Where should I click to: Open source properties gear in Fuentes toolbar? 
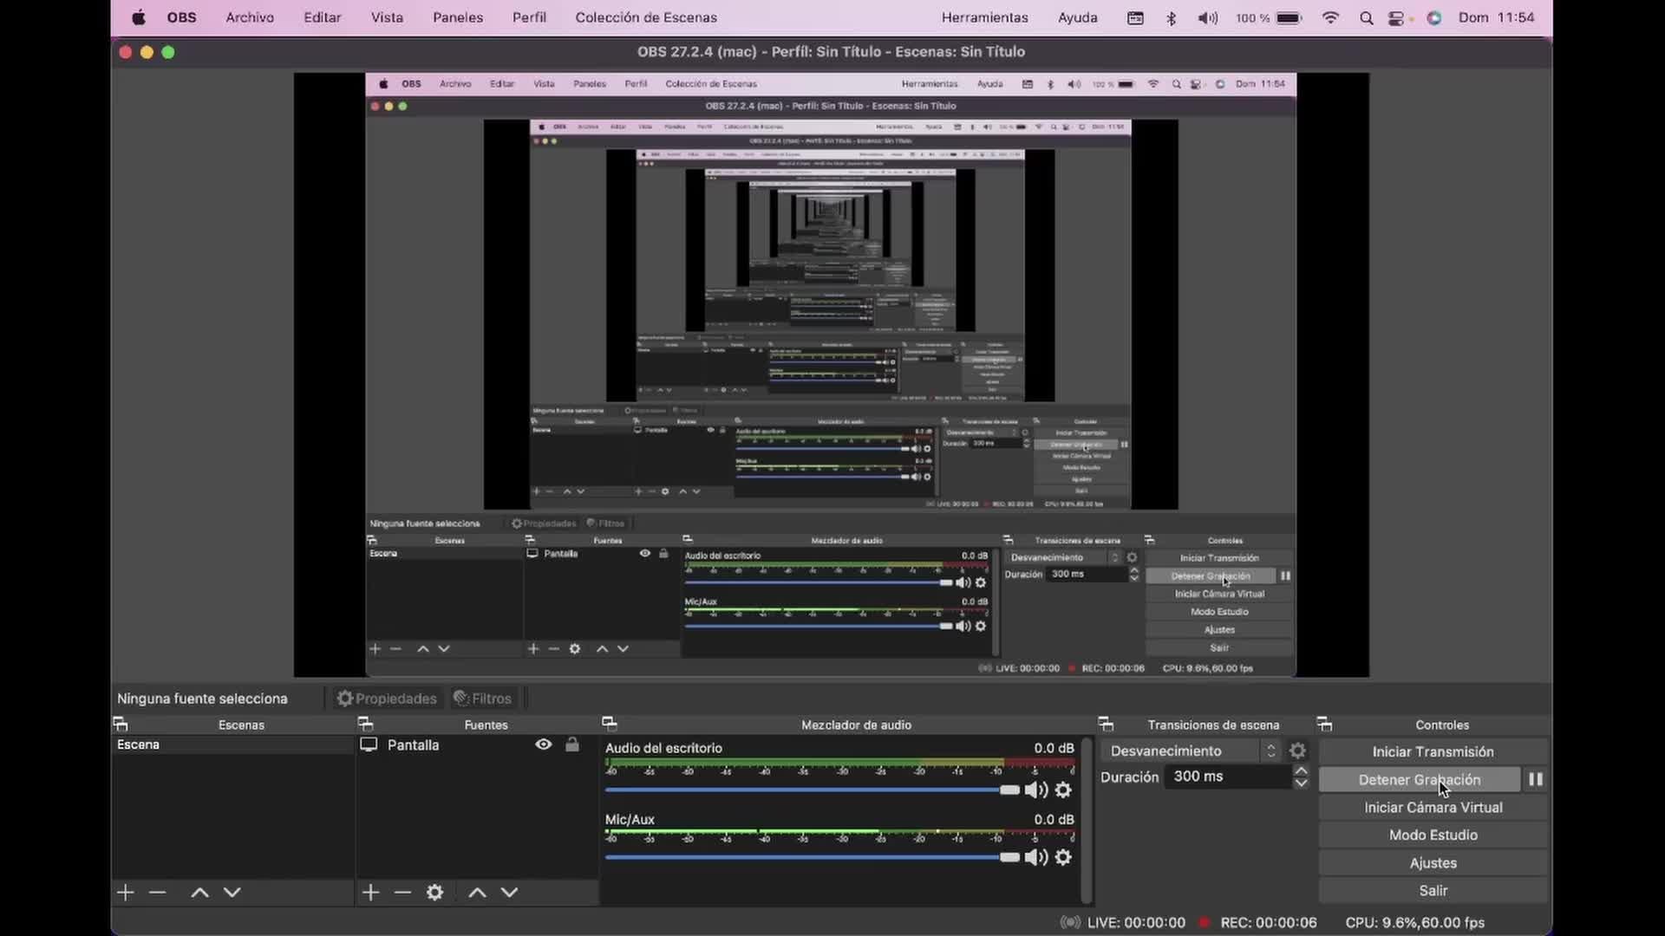click(434, 893)
